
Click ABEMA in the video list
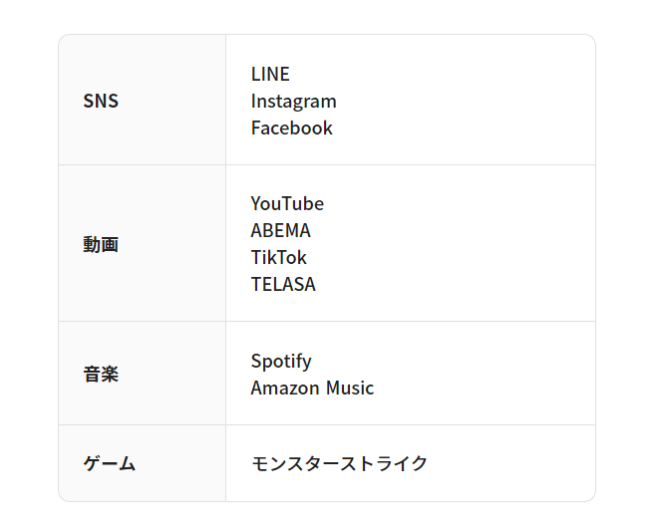coord(281,231)
